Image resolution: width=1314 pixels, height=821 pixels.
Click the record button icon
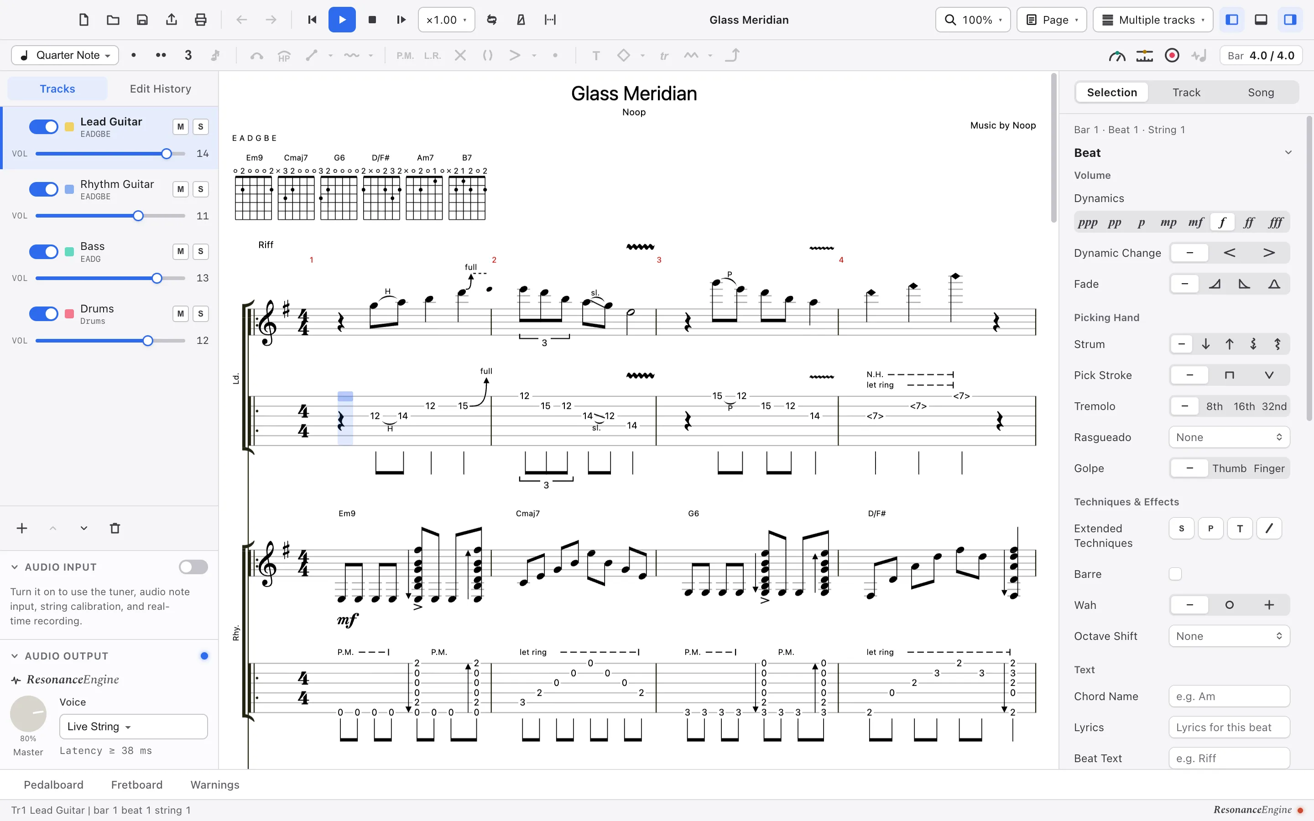coord(1172,55)
